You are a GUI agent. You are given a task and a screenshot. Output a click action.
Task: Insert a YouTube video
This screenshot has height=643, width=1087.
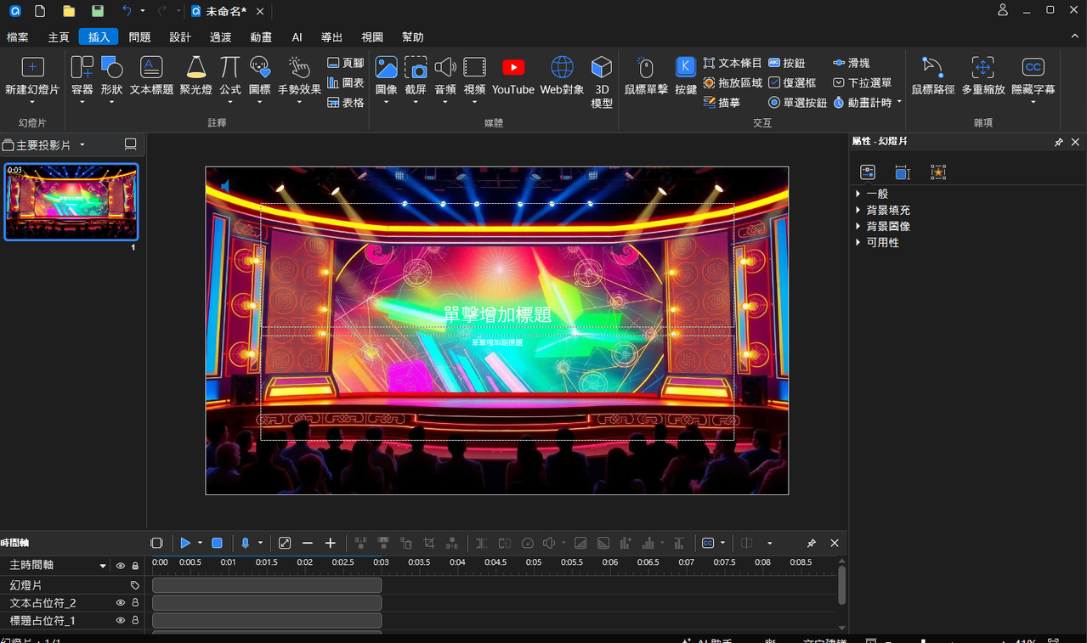(513, 76)
